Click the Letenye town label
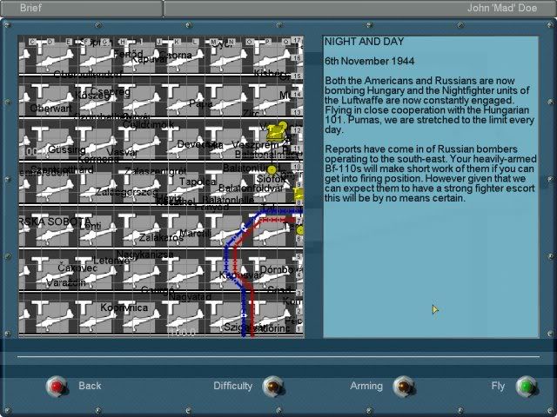This screenshot has width=557, height=417. 111,261
